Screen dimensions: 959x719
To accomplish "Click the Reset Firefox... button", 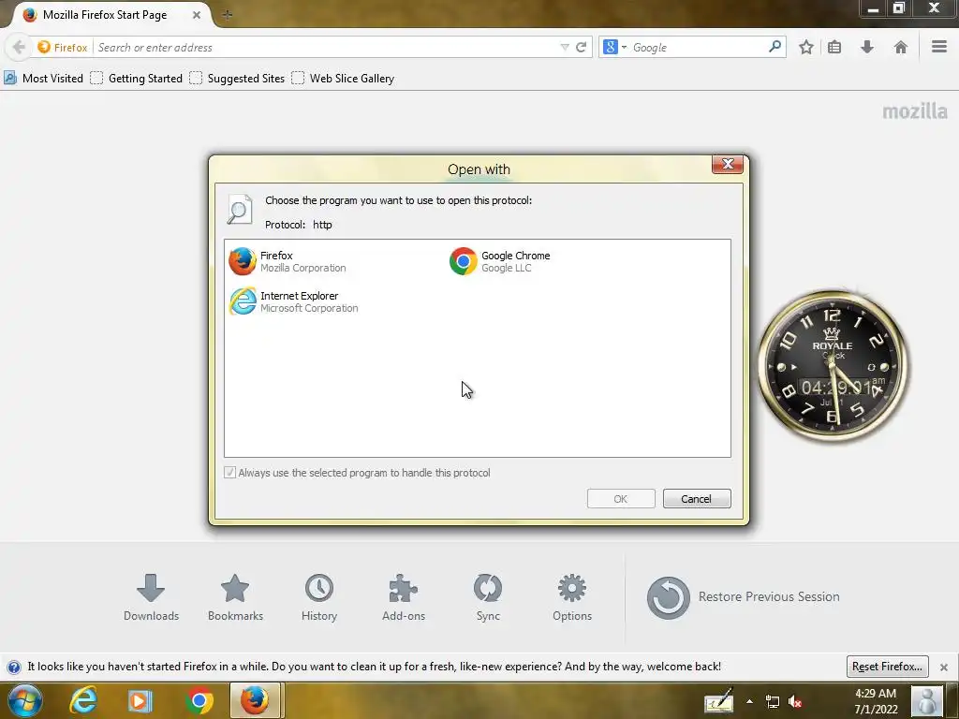I will click(x=888, y=667).
